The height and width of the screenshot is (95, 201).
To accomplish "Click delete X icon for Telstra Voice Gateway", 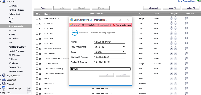I will (175, 73).
